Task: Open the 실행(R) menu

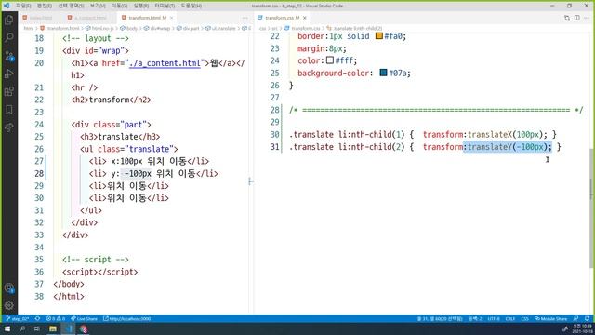Action: pyautogui.click(x=140, y=6)
